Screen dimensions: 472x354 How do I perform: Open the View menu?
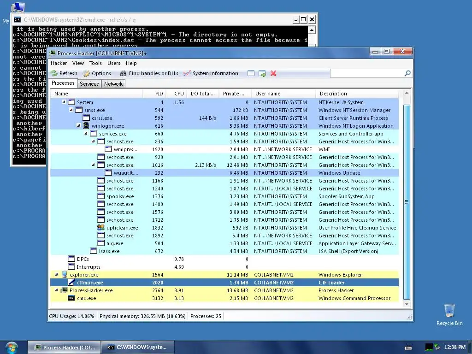(x=78, y=63)
